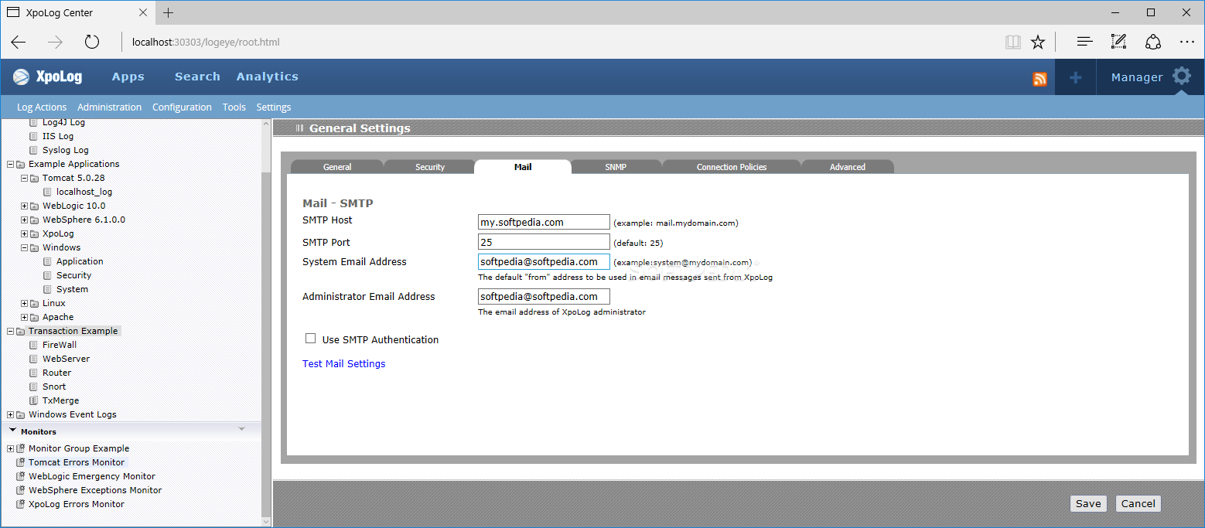This screenshot has width=1205, height=528.
Task: Switch to the Security tab
Action: [430, 167]
